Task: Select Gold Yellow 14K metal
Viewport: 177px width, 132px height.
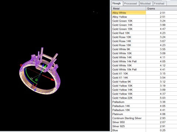Action: pyautogui.click(x=144, y=90)
